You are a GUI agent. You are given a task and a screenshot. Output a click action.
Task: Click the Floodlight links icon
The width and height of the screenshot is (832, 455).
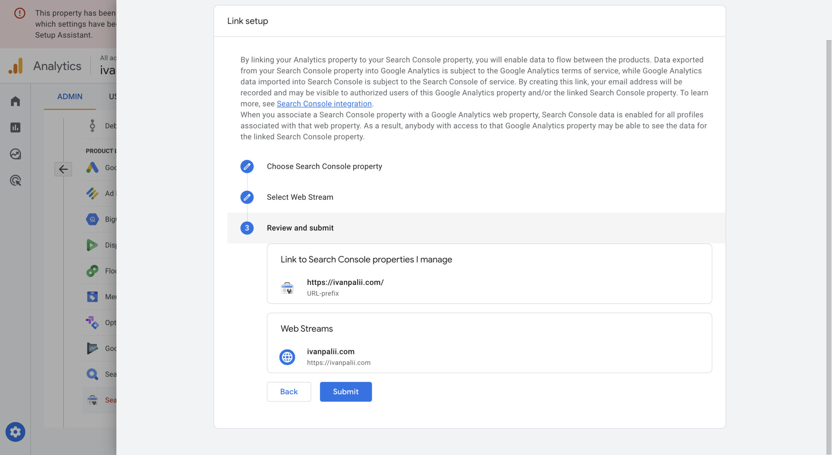point(92,271)
